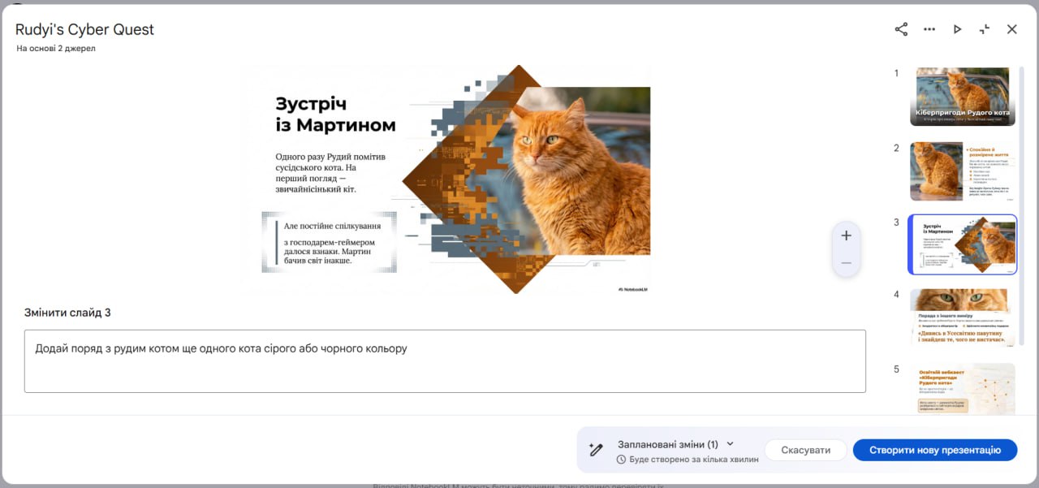Click the Rudyi's Cyber Quest title
This screenshot has width=1039, height=488.
[x=84, y=30]
